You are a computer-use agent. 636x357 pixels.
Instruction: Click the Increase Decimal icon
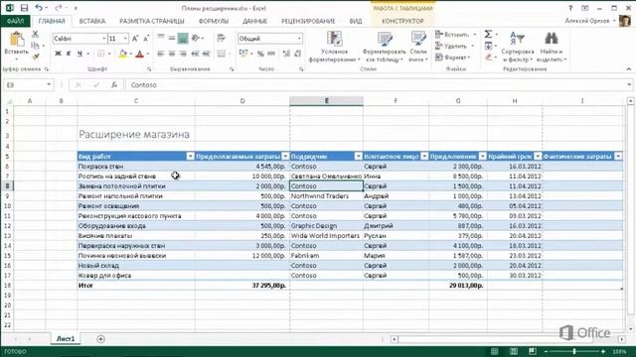(286, 54)
